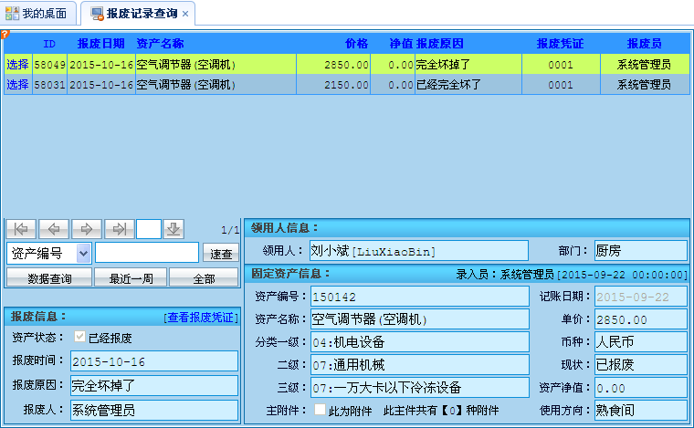Jump to the last page of records
The image size is (694, 428).
tap(119, 229)
